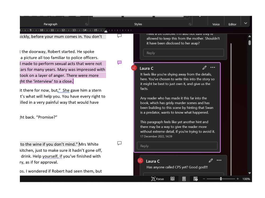Switch to Focus mode in the status bar

coord(157,179)
